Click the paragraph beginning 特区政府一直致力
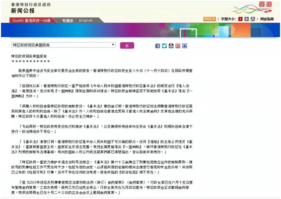This screenshot has height=199, width=281. 102,167
